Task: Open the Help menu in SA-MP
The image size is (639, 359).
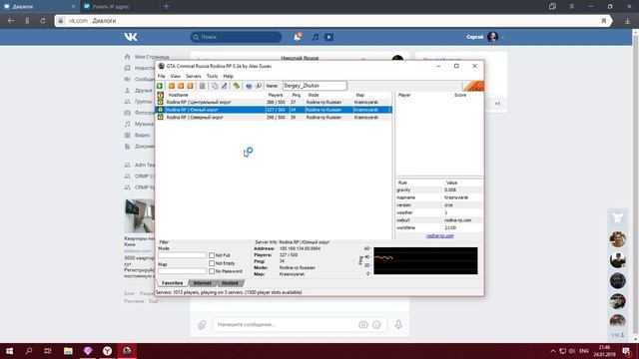Action: (x=228, y=76)
